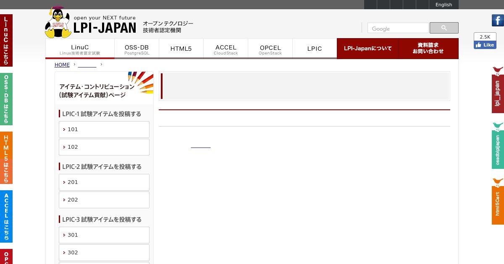Open the ACCEL blue side banner
Viewport: 504px width, 264px height.
coord(6,216)
